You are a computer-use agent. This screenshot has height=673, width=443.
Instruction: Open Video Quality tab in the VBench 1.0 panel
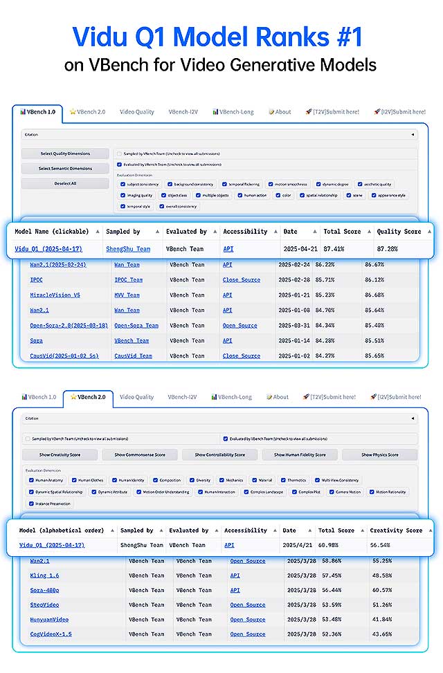point(136,111)
